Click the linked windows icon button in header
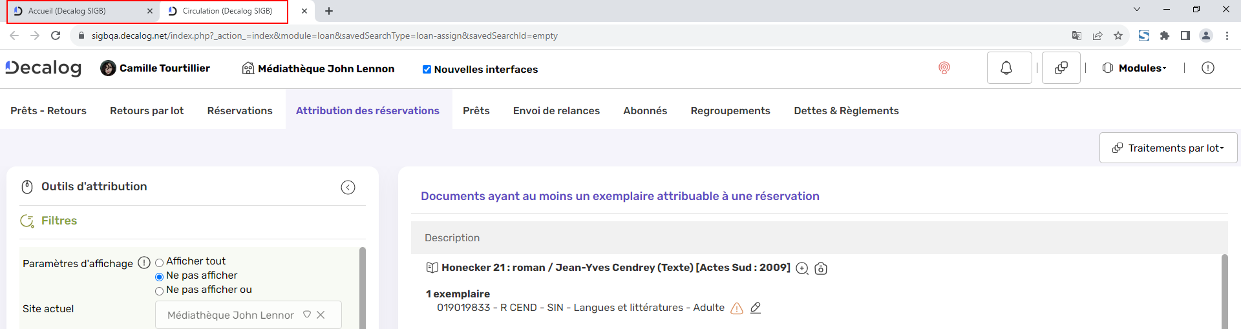The image size is (1241, 329). [1061, 68]
